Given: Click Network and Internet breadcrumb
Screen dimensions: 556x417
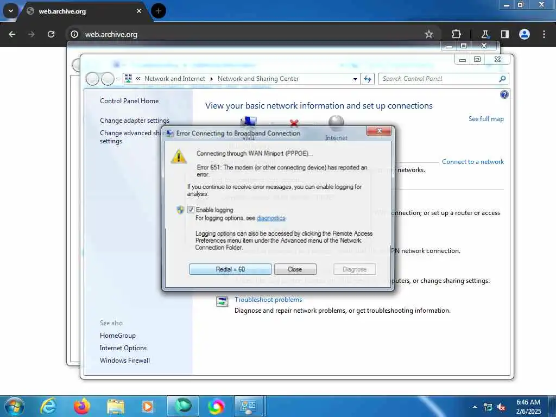Looking at the screenshot, I should [174, 79].
